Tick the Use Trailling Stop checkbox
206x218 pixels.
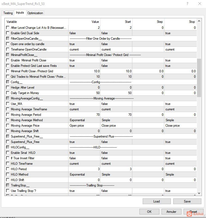tap(8, 191)
